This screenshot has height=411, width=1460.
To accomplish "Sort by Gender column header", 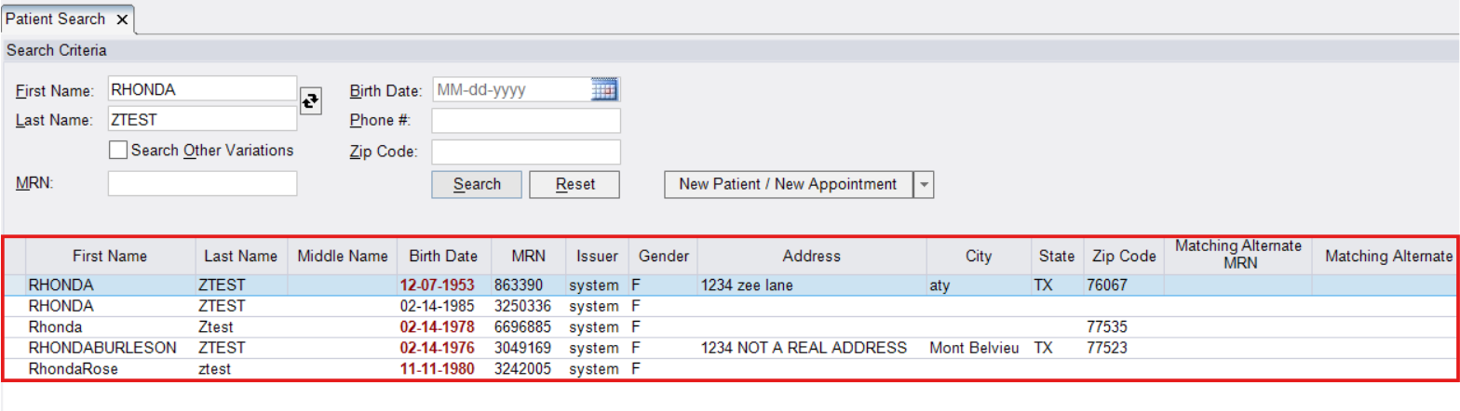I will coord(662,256).
